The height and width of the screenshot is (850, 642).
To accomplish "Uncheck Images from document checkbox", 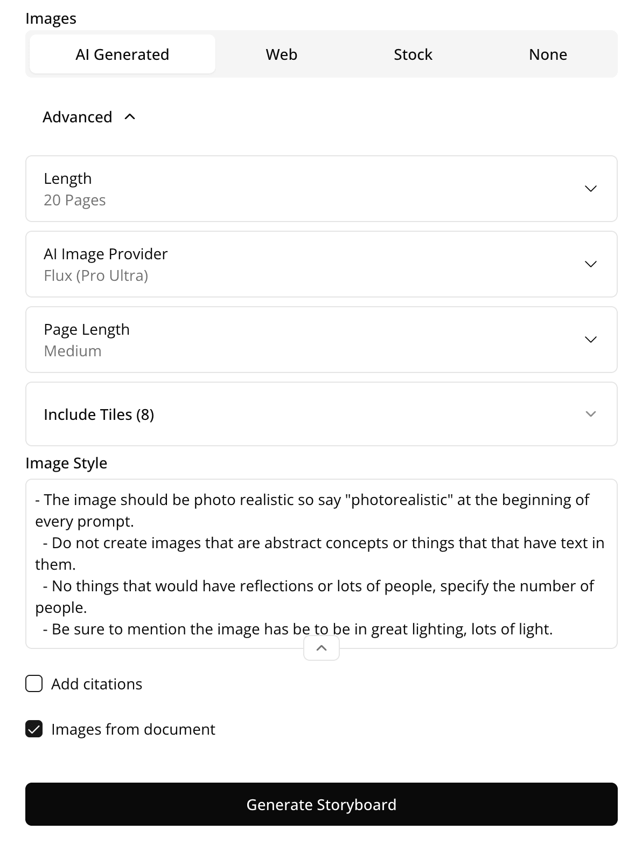I will [34, 729].
